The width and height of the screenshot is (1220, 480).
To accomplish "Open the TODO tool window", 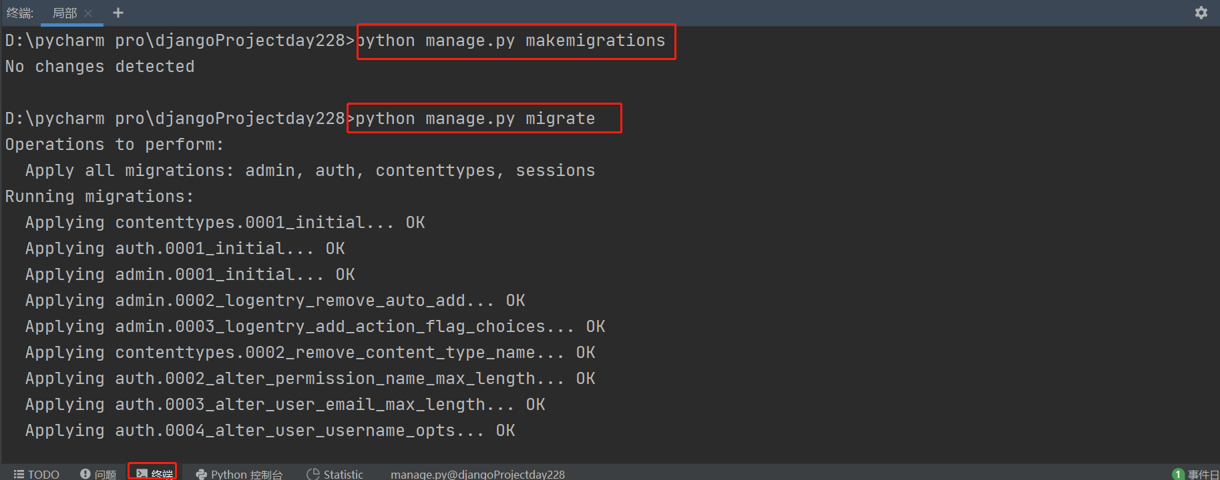I will coord(37,474).
